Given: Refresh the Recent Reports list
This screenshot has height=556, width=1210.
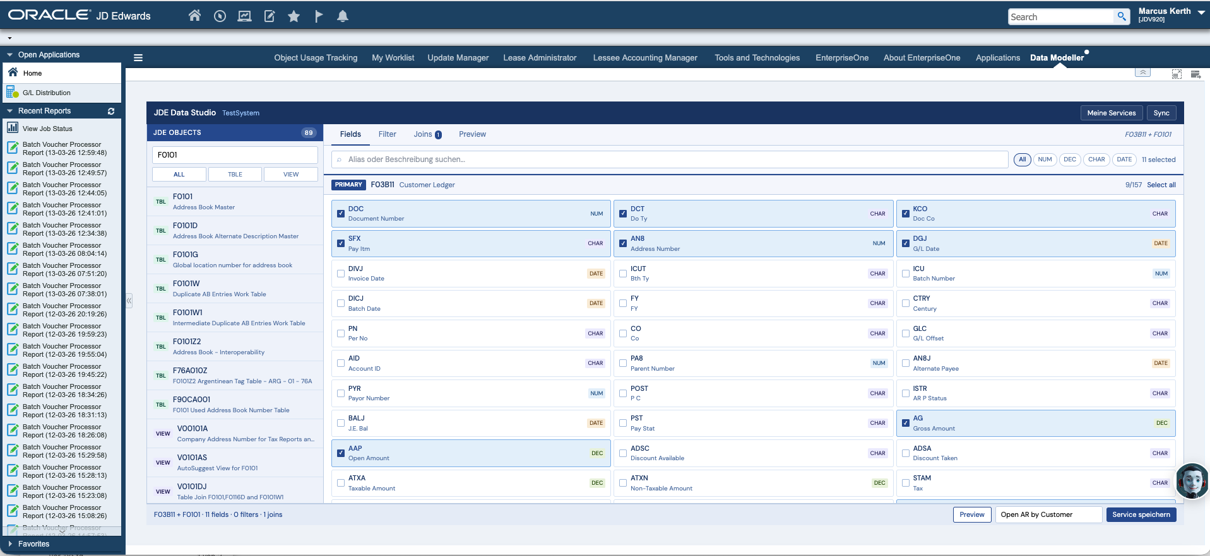Looking at the screenshot, I should 111,111.
